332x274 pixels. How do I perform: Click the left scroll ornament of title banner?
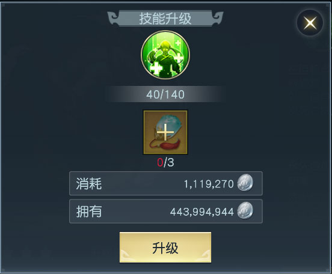click(113, 19)
